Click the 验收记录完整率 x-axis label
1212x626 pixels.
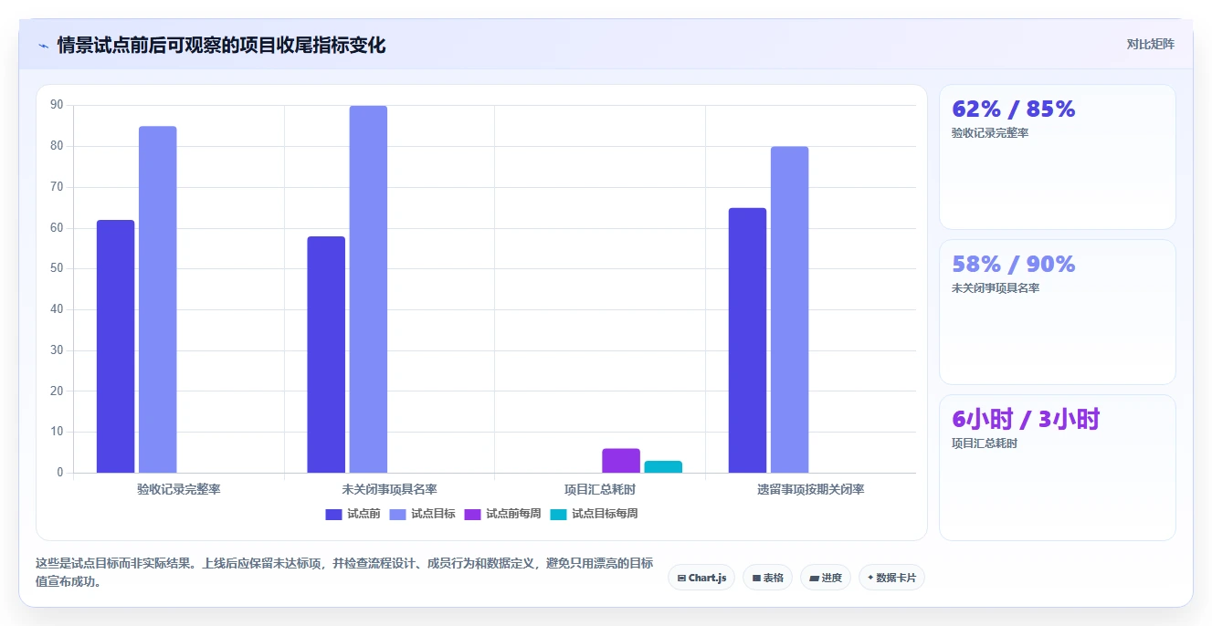(x=179, y=489)
